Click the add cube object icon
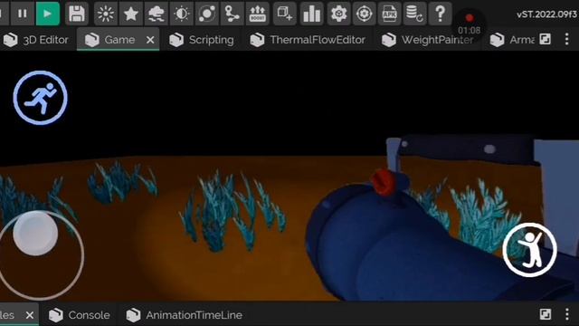This screenshot has width=579, height=326. point(285,14)
